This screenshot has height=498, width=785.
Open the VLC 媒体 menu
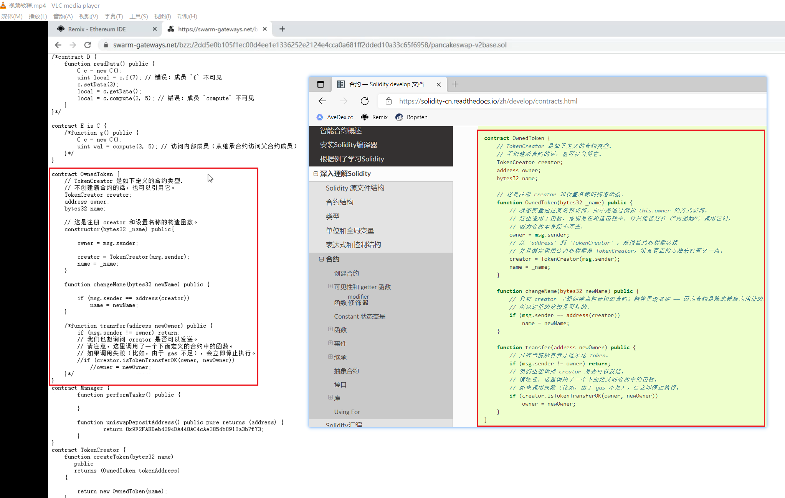[12, 16]
